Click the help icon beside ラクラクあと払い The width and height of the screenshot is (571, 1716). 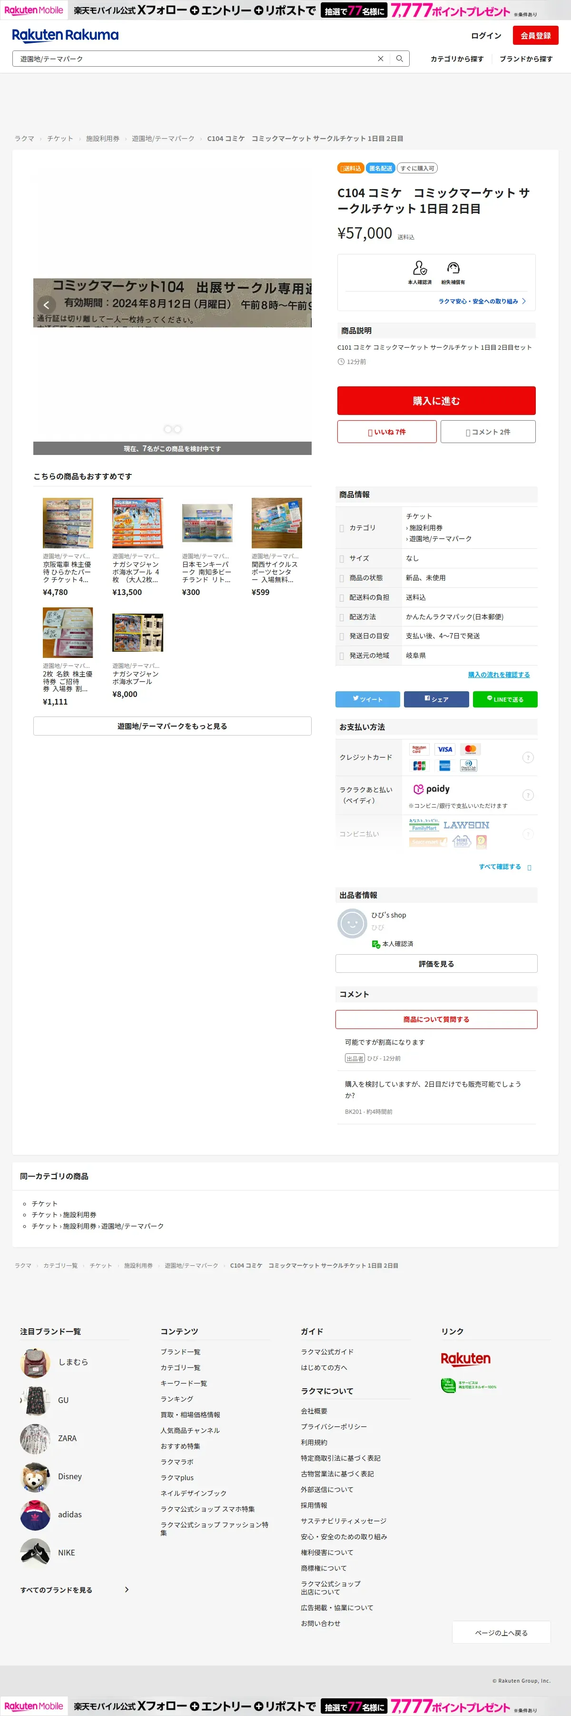tap(528, 795)
